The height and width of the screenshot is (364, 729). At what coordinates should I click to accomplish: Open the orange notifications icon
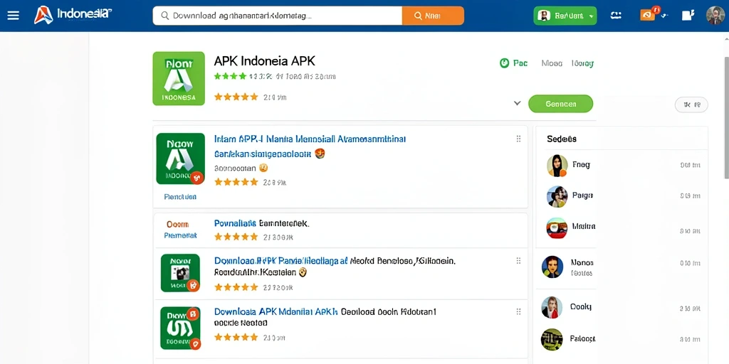point(648,15)
